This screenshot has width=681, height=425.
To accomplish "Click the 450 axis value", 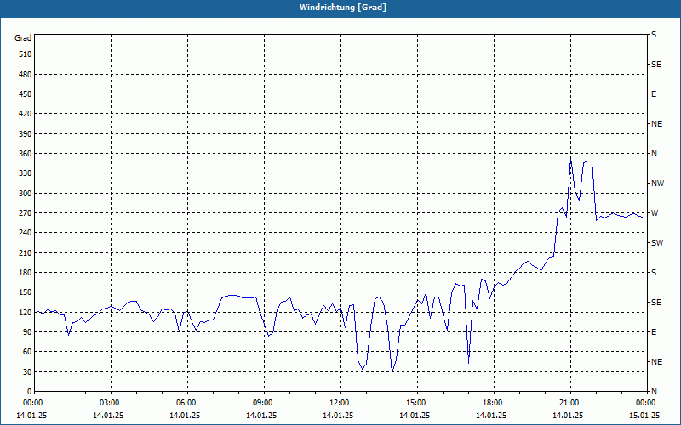I will point(26,94).
